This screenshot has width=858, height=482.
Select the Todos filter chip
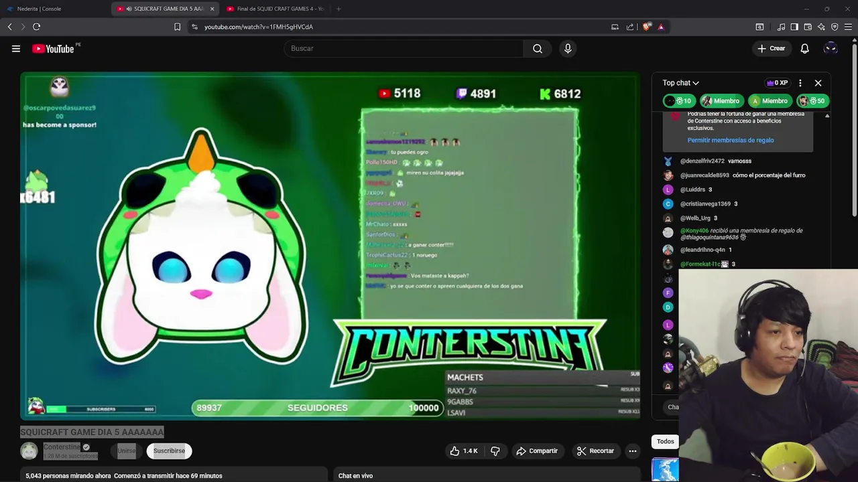pyautogui.click(x=665, y=441)
